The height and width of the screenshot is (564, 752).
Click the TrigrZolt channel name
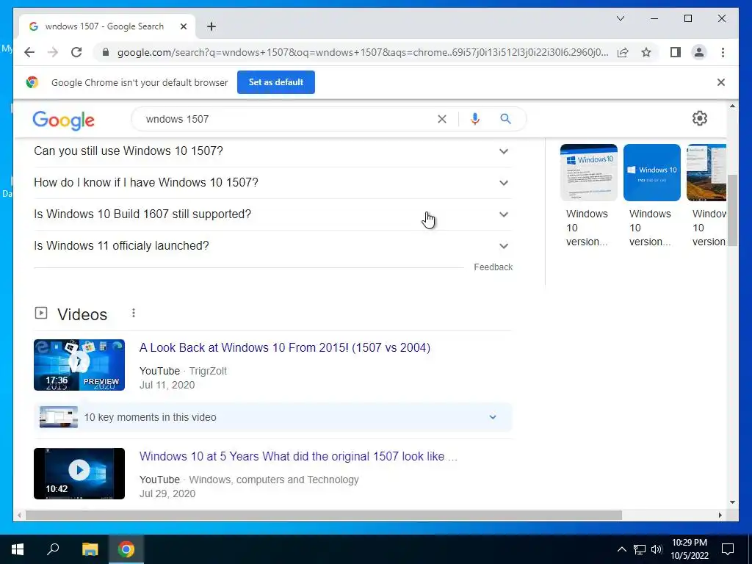point(208,371)
